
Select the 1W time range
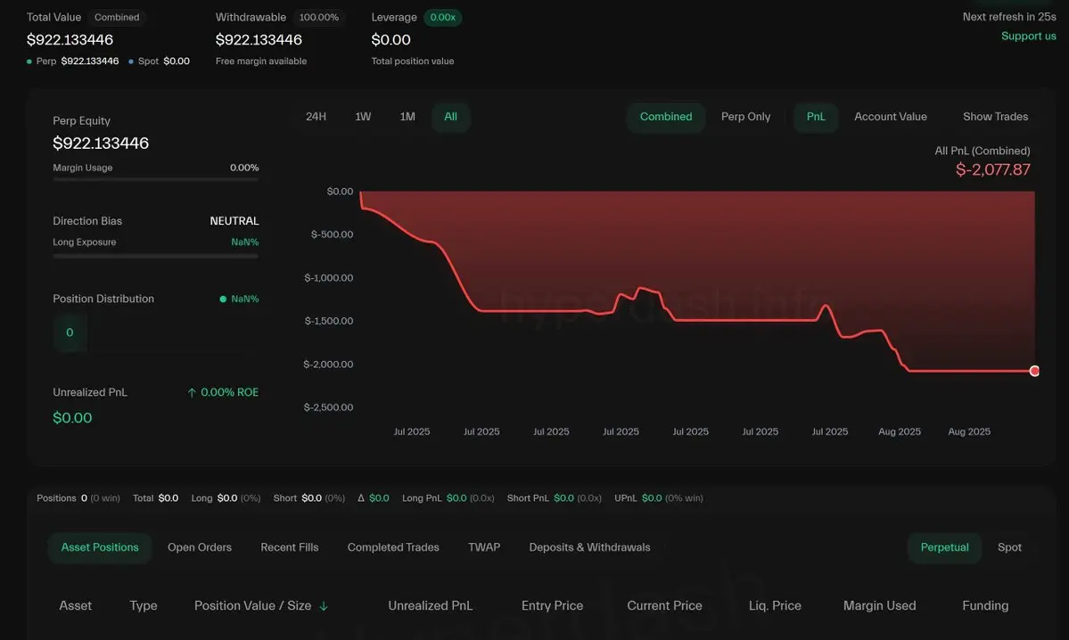point(363,117)
